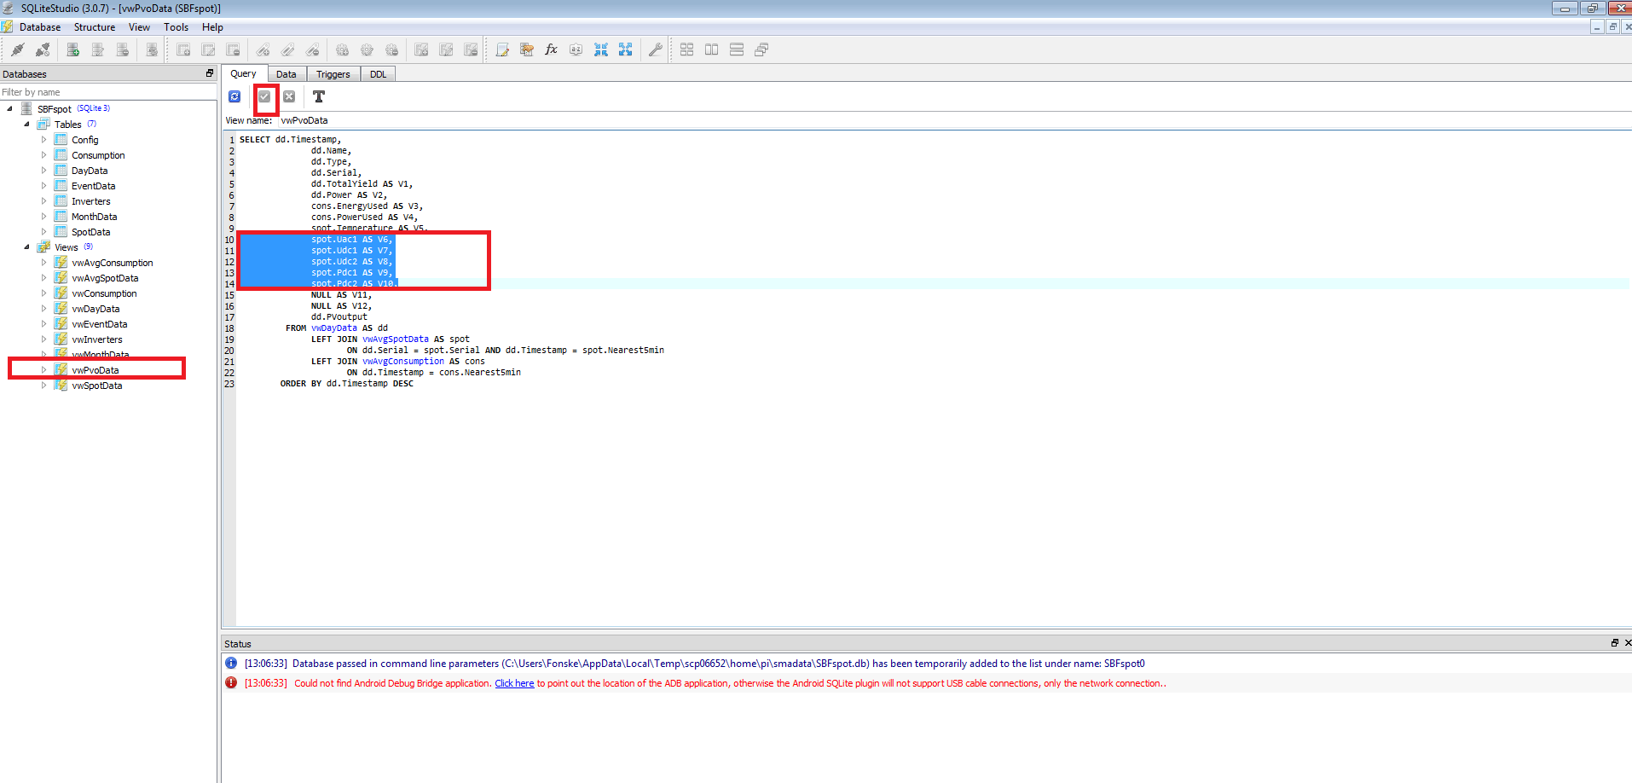Float the Databases panel with its restore button
1632x783 pixels.
(x=210, y=73)
